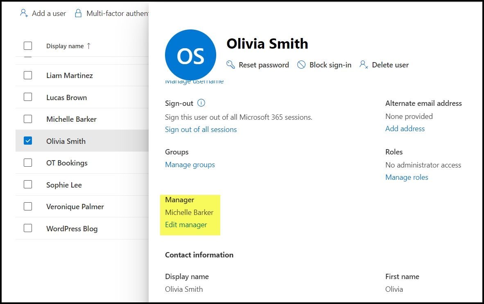Image resolution: width=484 pixels, height=304 pixels.
Task: Click the Display name sort arrow
Action: coord(89,46)
